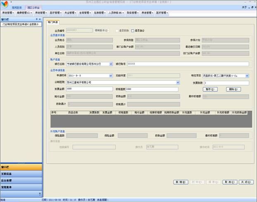Viewport: 257px width, 202px height.
Task: Open the 人员转移(M) menu
Action: [116, 13]
